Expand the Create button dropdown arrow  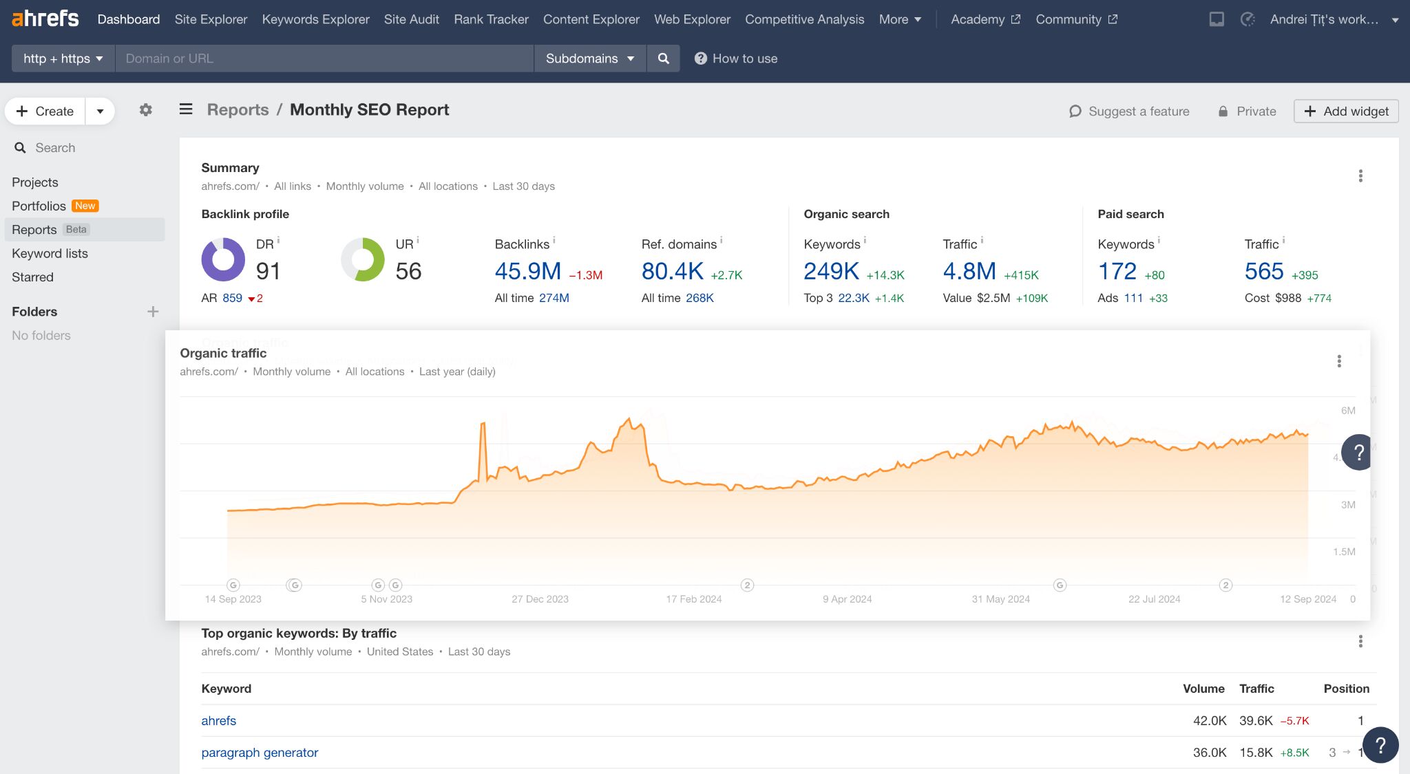click(x=100, y=111)
